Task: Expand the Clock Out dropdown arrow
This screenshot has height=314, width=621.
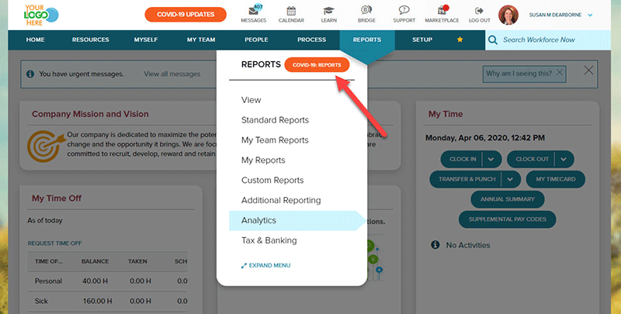Action: (563, 159)
